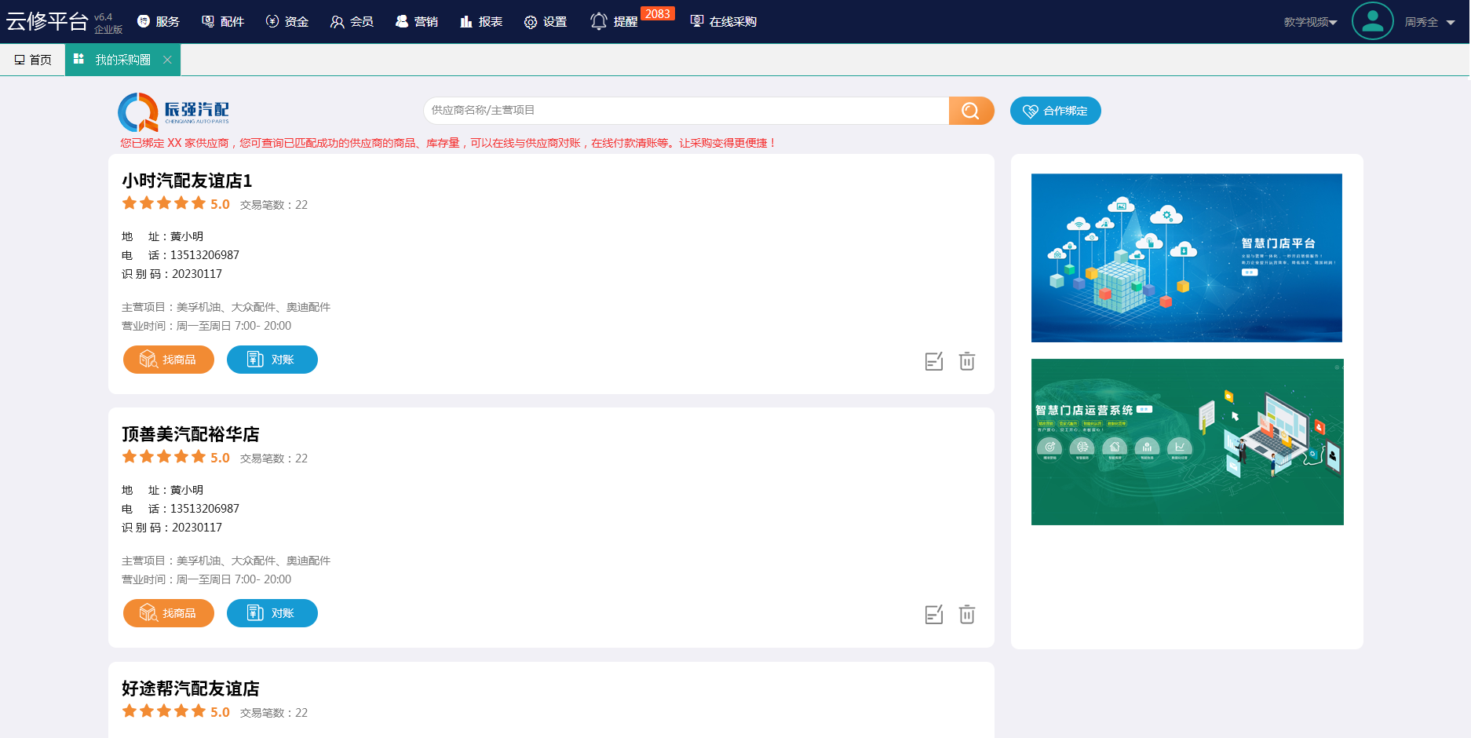Viewport: 1471px width, 738px height.
Task: Open the 在线采购 menu item
Action: (x=723, y=21)
